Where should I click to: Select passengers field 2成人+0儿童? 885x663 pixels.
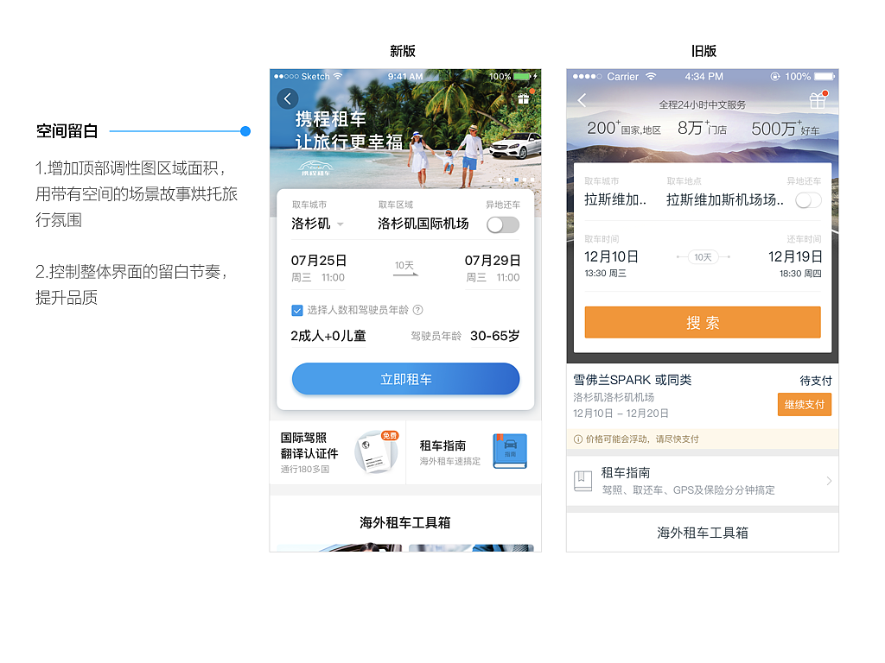click(x=328, y=336)
